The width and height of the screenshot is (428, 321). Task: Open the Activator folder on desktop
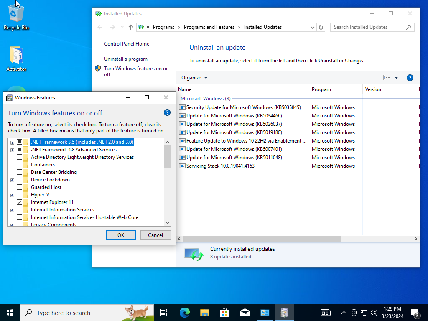point(16,59)
